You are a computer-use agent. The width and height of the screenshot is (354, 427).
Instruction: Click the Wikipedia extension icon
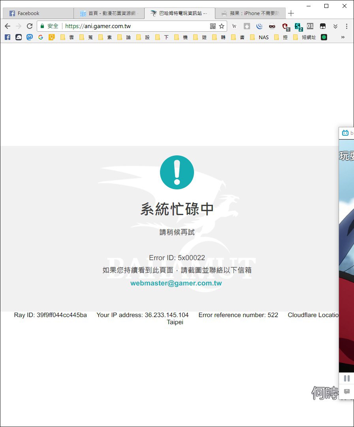coord(234,26)
